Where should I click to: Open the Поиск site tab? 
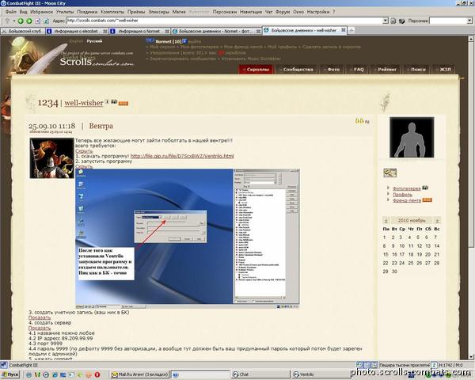pyautogui.click(x=416, y=70)
